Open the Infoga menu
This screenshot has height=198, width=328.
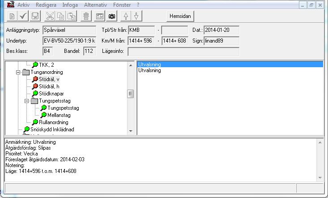click(x=70, y=5)
